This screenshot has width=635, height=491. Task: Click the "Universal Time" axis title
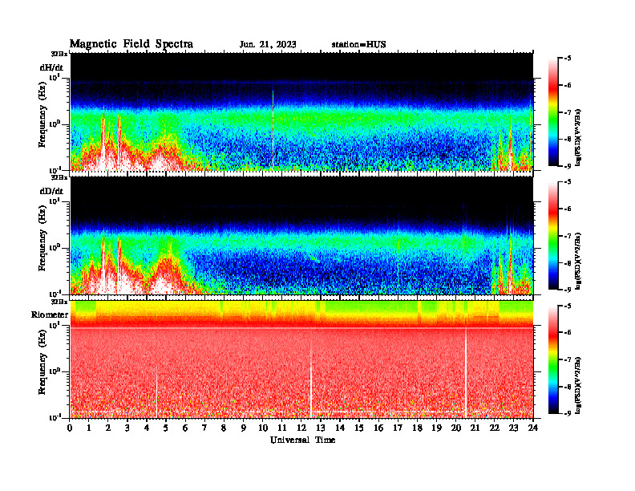pyautogui.click(x=302, y=440)
